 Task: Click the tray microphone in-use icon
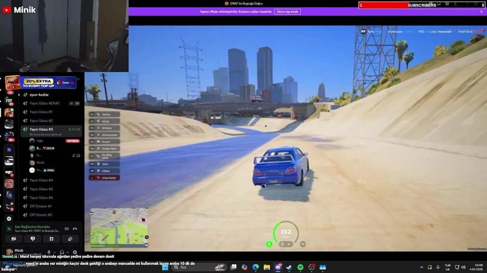pos(438,267)
